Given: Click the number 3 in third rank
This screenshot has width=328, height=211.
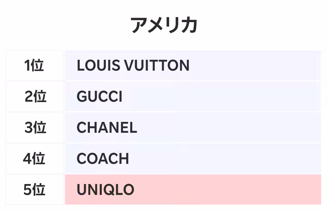Looking at the screenshot, I should click(29, 128).
